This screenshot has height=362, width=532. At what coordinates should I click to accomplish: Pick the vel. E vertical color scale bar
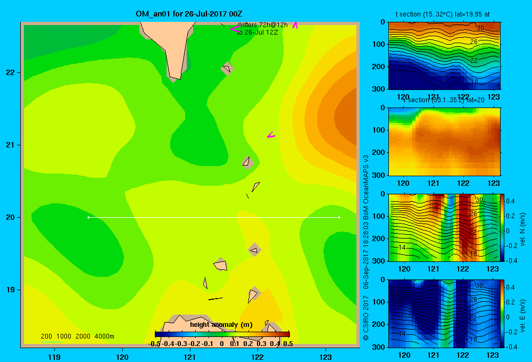point(502,314)
